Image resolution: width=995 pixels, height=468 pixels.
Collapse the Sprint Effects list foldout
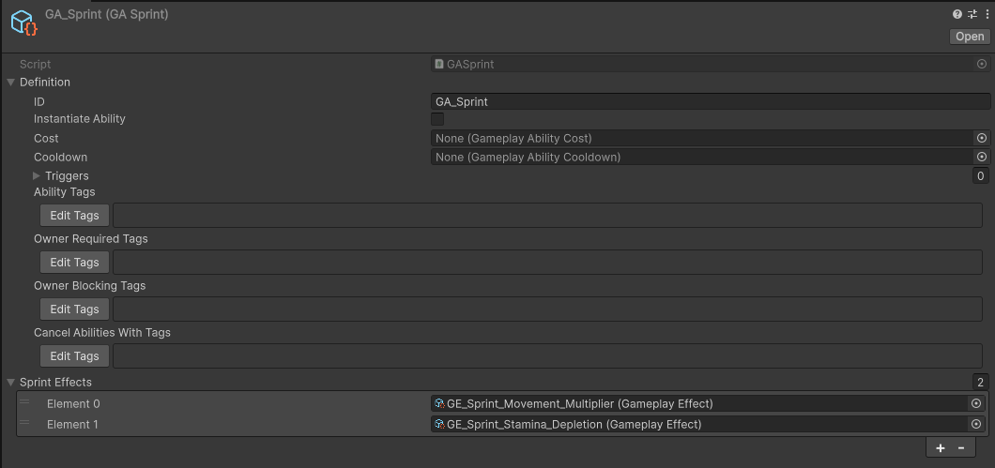coord(11,382)
